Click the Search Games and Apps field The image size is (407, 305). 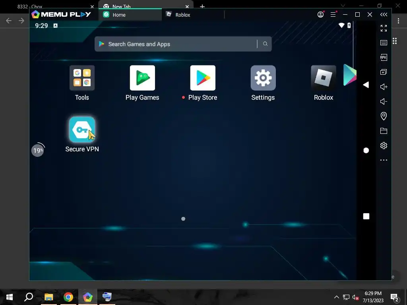pyautogui.click(x=183, y=44)
